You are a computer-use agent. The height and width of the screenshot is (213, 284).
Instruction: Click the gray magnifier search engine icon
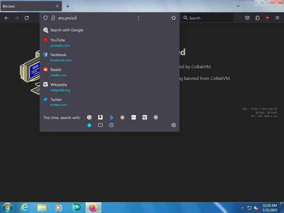tap(156, 117)
